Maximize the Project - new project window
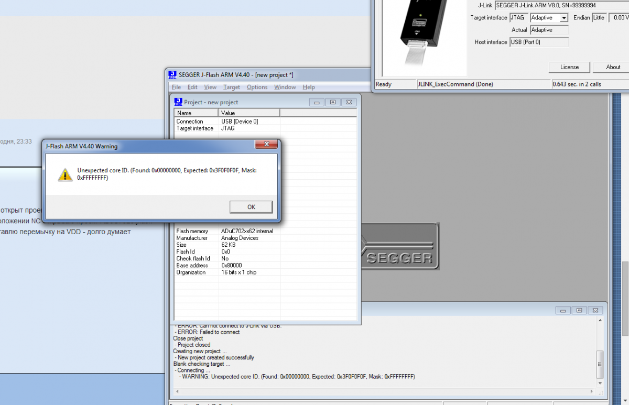Screen dimensions: 629x405 tap(332, 102)
